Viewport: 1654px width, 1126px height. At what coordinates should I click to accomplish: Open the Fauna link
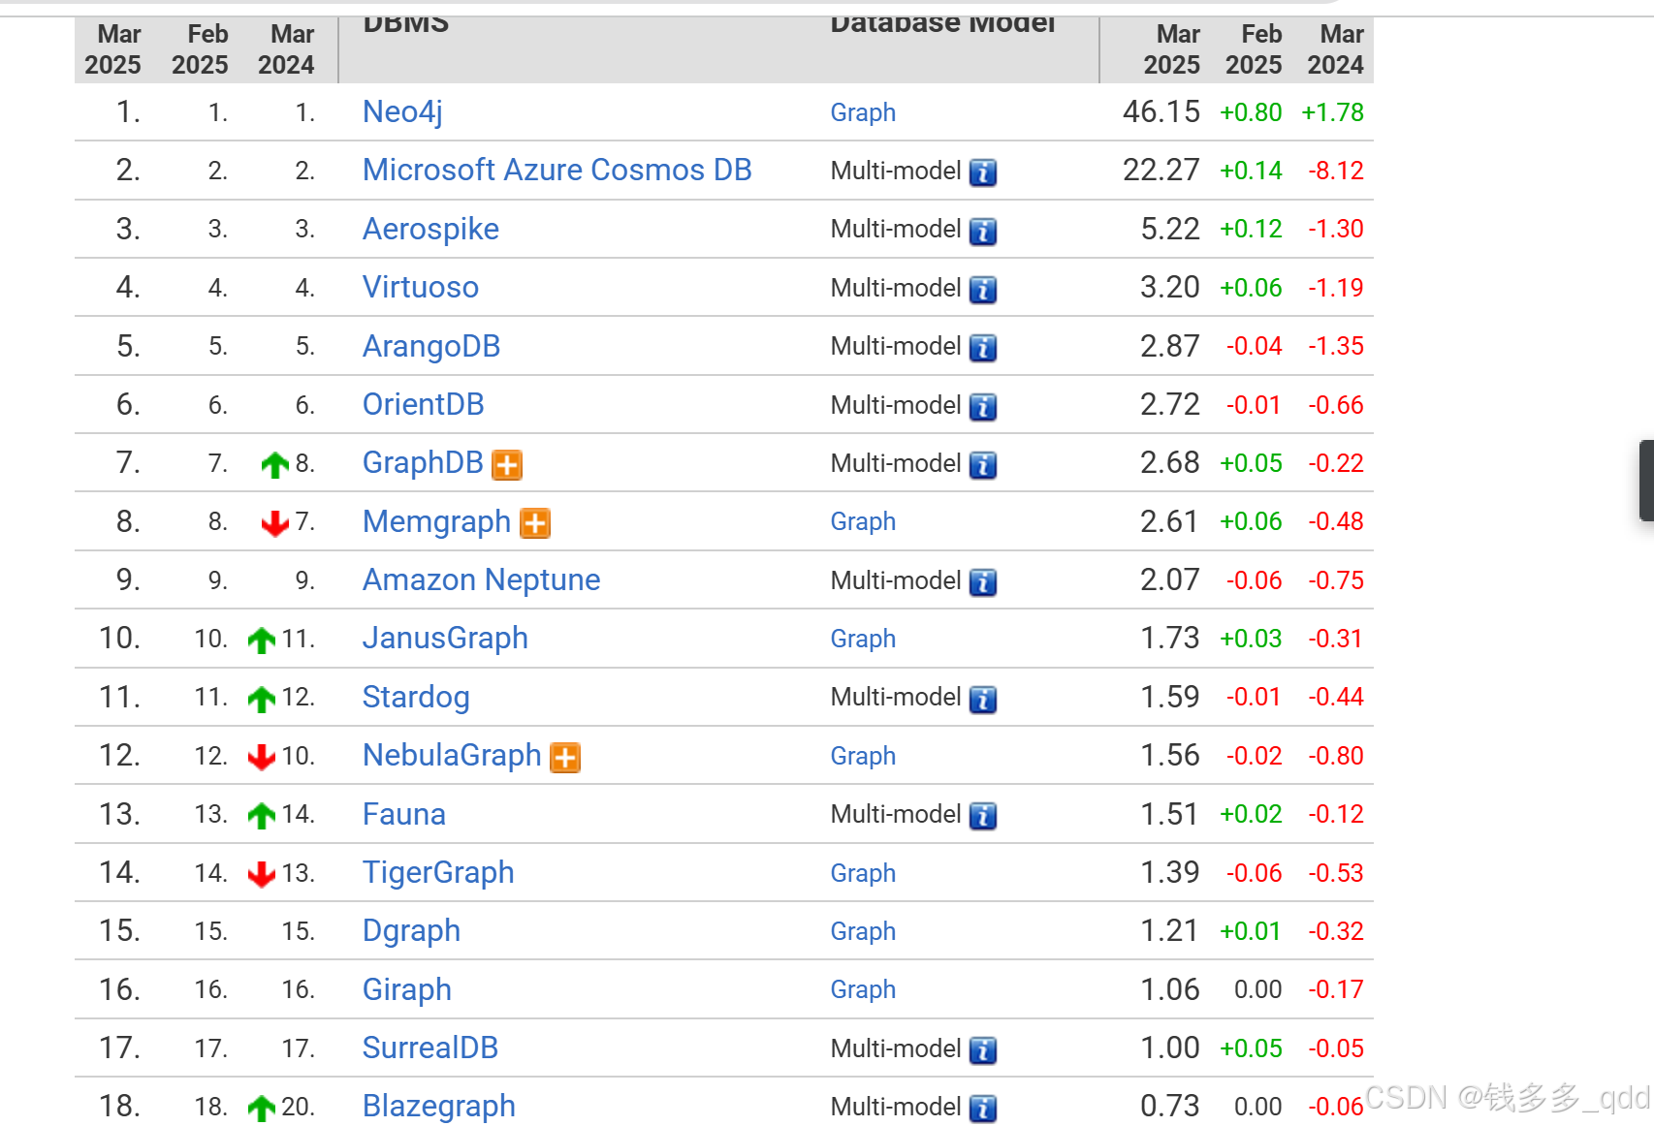coord(403,815)
